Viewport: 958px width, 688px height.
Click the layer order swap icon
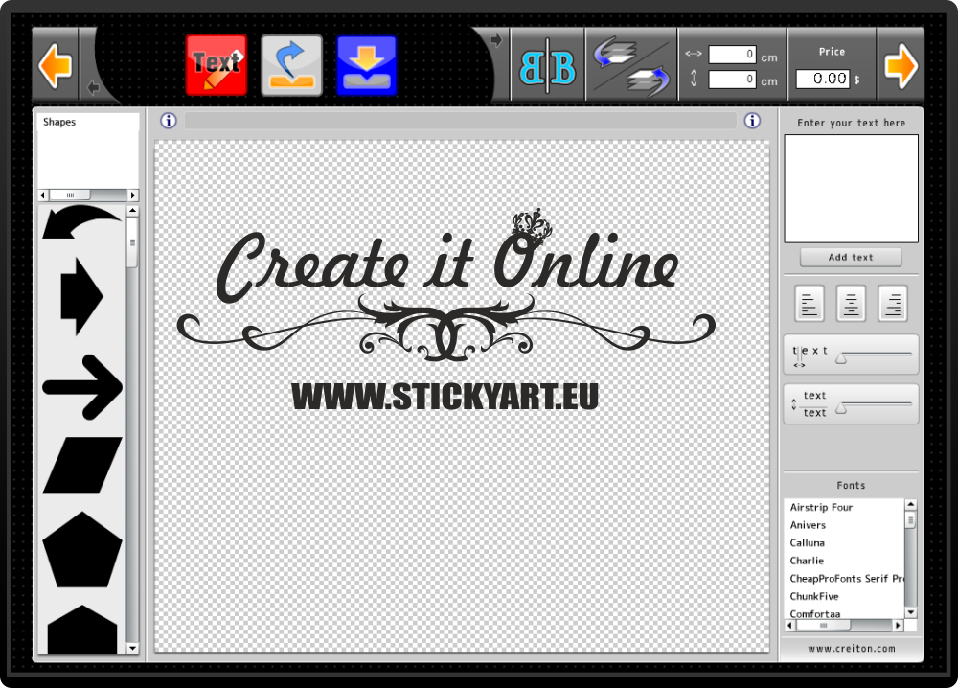[x=629, y=67]
